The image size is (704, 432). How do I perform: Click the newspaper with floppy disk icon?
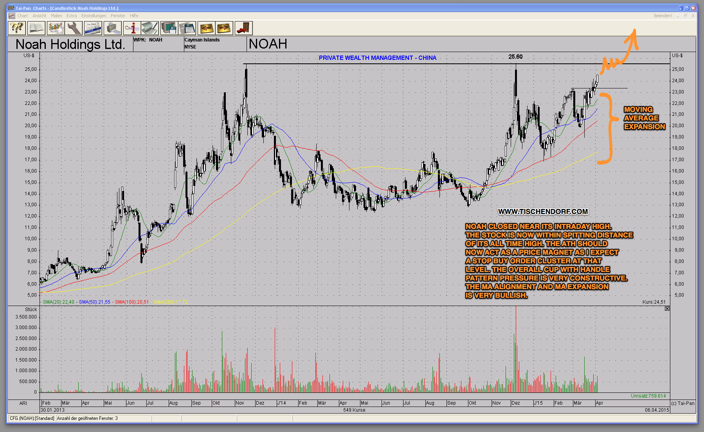(x=187, y=28)
